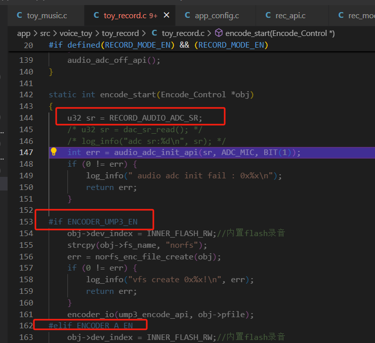
Task: Open the rec_api.c tab
Action: point(292,16)
